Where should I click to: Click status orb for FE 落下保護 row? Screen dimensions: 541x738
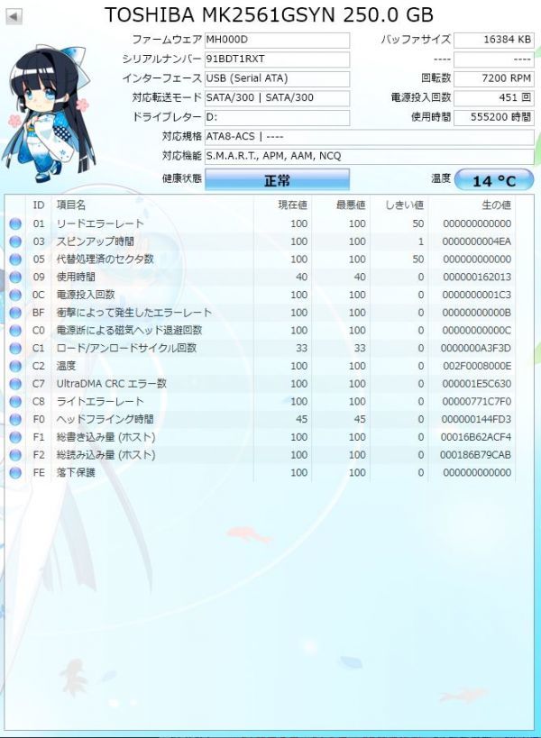[x=15, y=472]
